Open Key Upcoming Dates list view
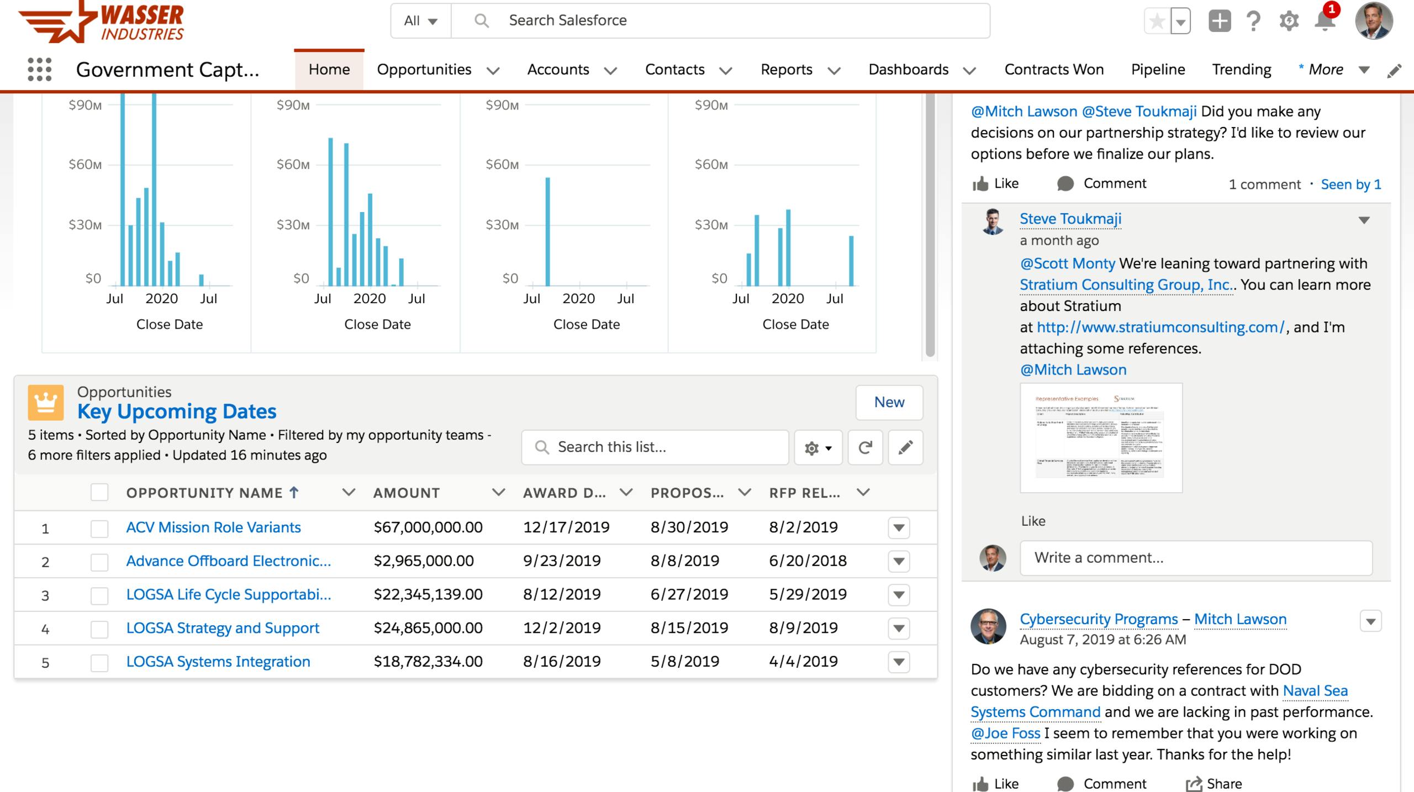 (177, 411)
